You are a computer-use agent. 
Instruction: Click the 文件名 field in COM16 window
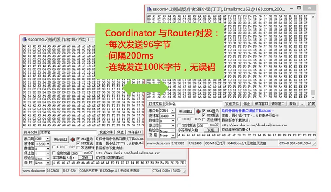[194, 104]
